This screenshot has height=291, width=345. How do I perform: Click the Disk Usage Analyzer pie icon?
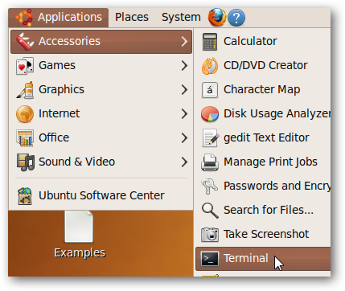click(210, 114)
